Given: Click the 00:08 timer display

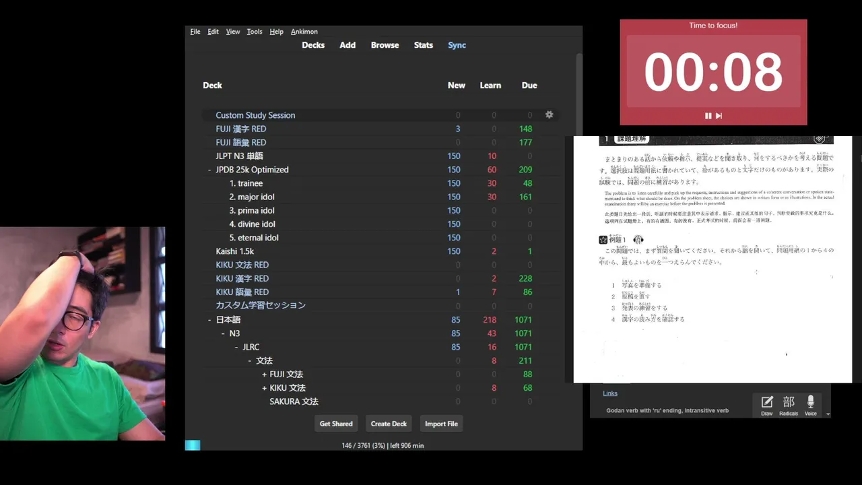Looking at the screenshot, I should 713,71.
